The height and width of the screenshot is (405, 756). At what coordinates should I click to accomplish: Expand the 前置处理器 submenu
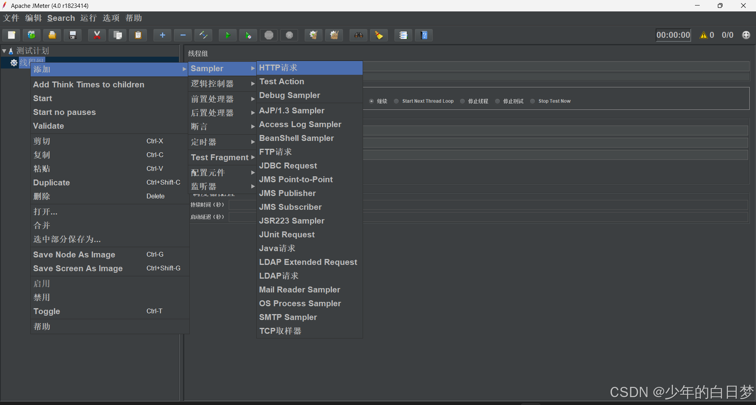(x=222, y=99)
